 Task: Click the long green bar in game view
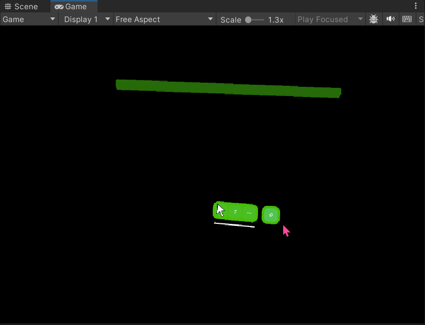(228, 88)
